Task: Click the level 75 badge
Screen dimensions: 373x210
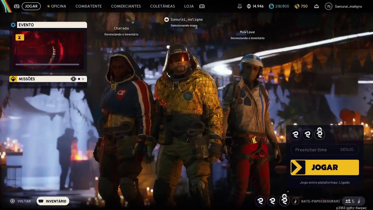Action: pos(329,6)
